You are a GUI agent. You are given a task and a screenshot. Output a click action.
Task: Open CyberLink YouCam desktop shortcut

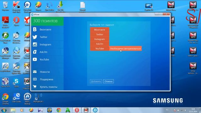click(x=27, y=7)
